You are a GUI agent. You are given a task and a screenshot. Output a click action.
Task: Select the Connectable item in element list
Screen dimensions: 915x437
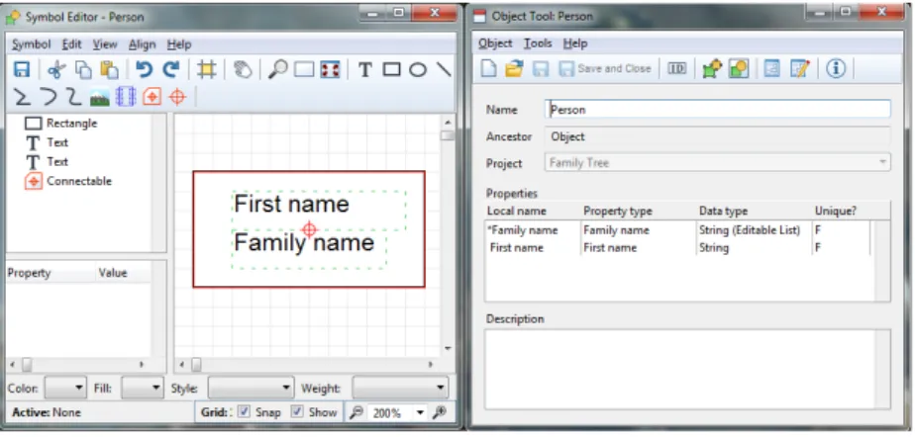(68, 181)
